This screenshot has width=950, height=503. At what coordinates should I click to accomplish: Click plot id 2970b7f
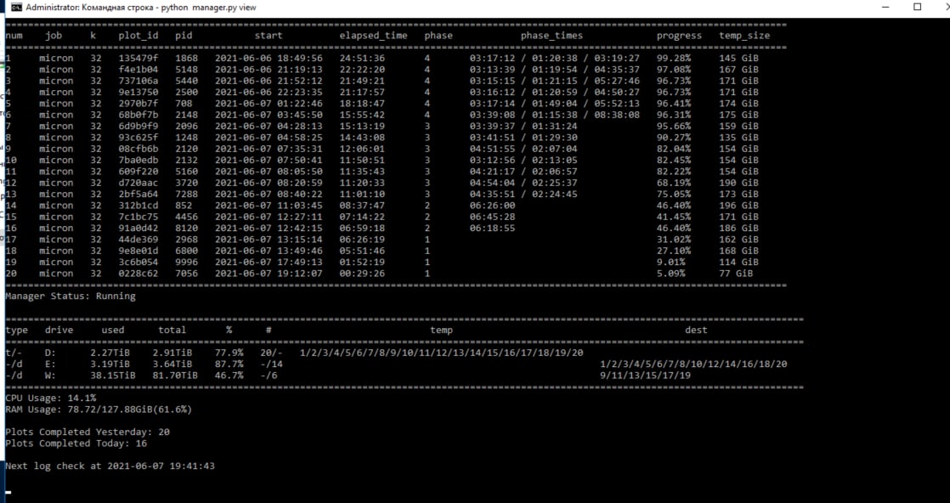(x=139, y=104)
